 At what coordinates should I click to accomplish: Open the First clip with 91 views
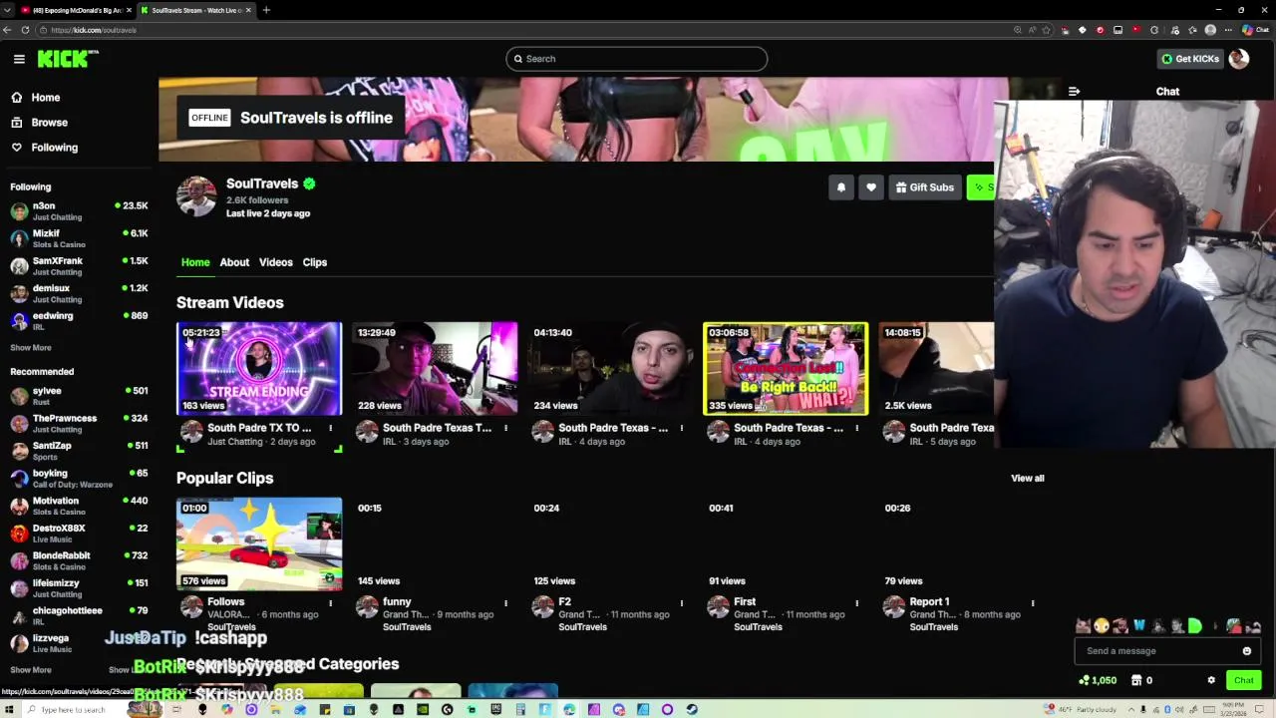(x=786, y=544)
